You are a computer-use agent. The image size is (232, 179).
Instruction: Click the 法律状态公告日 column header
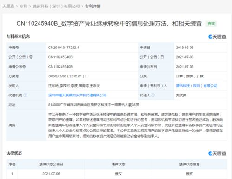[x=51, y=164]
